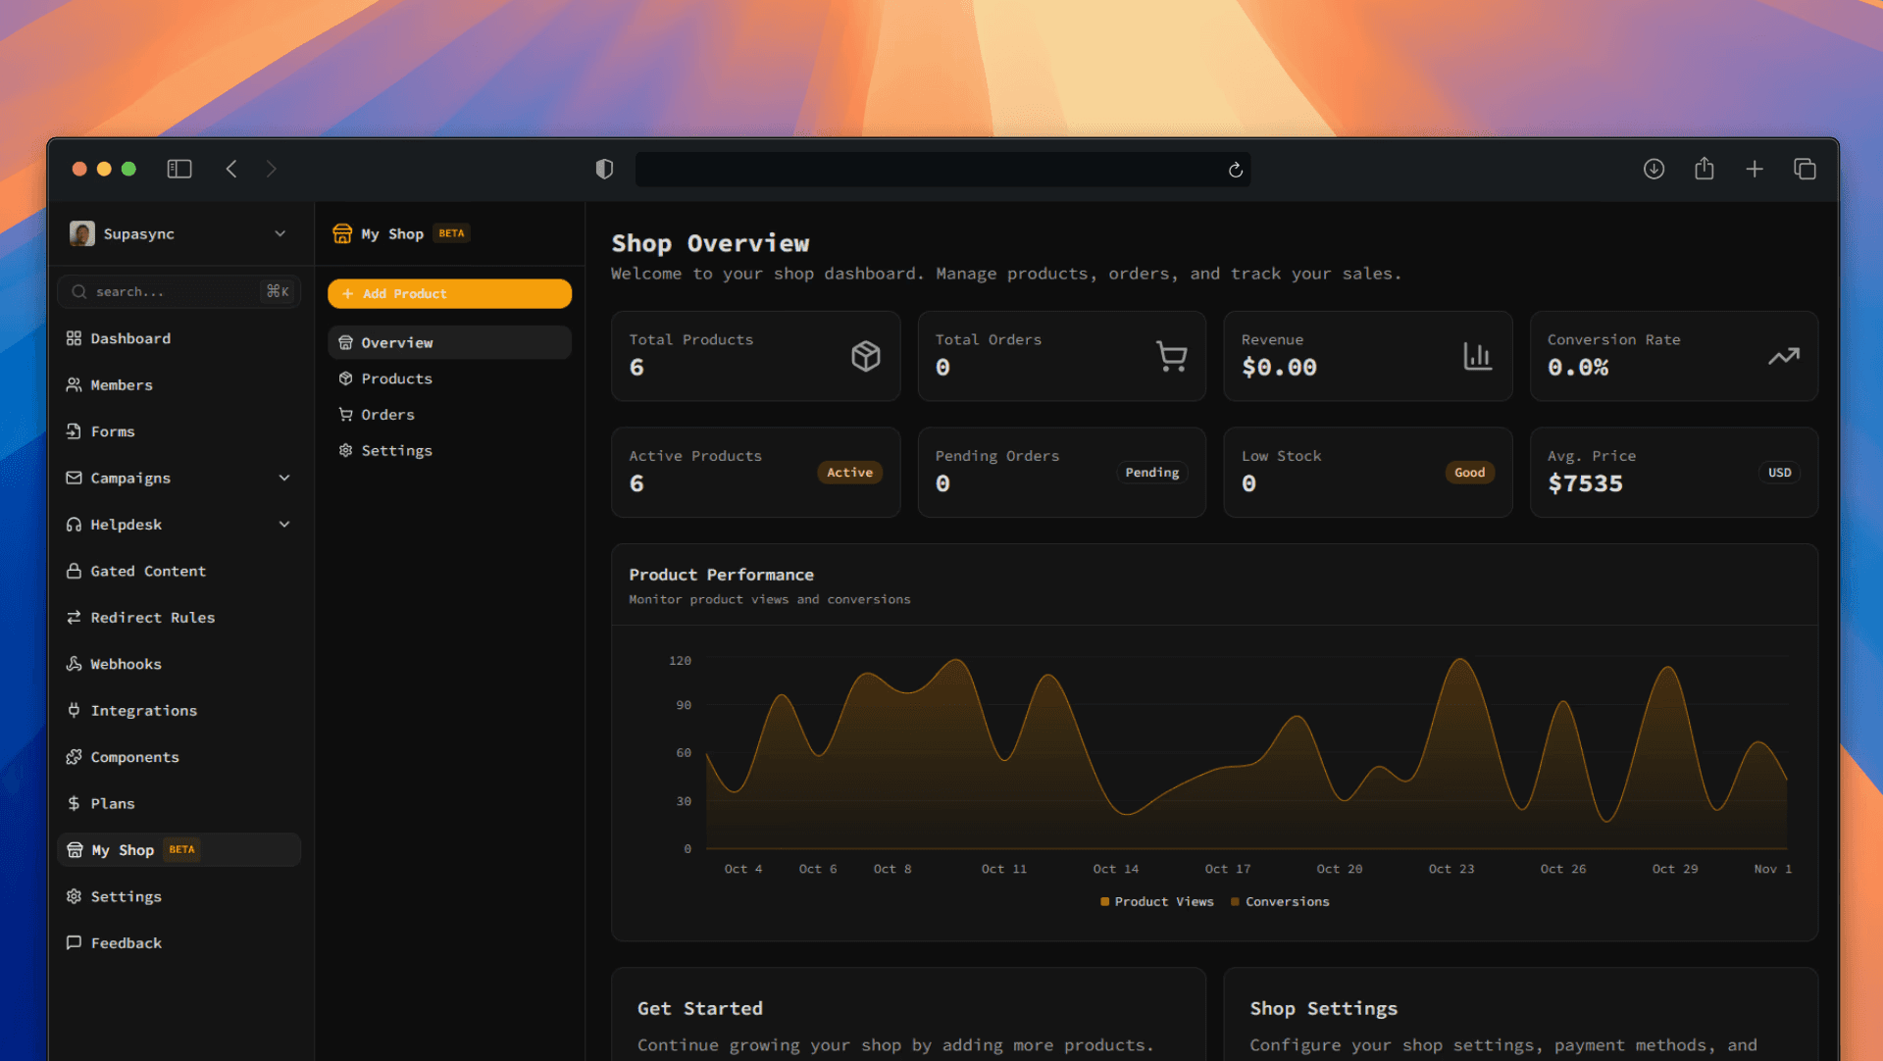The height and width of the screenshot is (1061, 1883).
Task: Click the browser reload page icon
Action: tap(1236, 170)
